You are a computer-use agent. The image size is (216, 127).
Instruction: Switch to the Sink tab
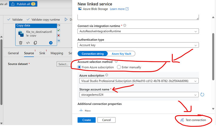(x=42, y=53)
